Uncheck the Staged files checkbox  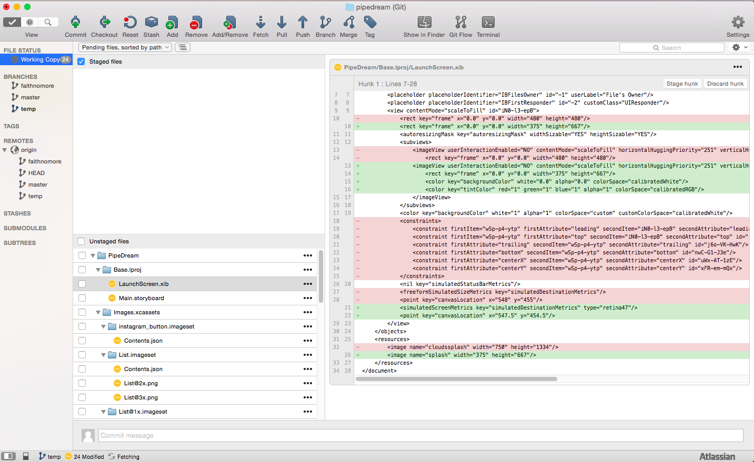click(81, 61)
